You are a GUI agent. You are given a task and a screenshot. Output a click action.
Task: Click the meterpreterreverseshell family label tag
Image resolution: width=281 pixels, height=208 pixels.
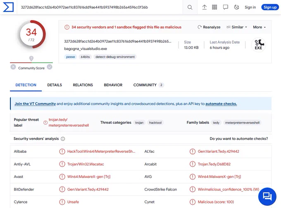242,123
